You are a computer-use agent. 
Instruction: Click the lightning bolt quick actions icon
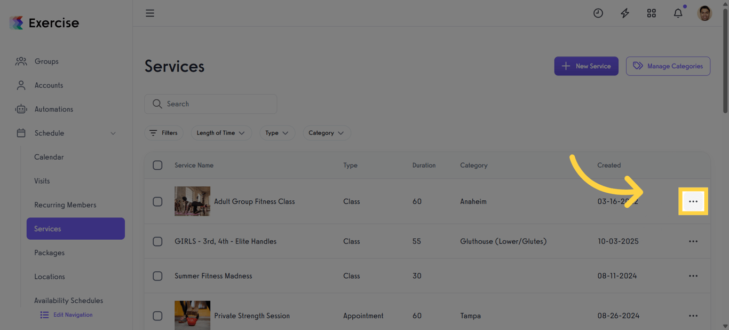[x=624, y=13]
